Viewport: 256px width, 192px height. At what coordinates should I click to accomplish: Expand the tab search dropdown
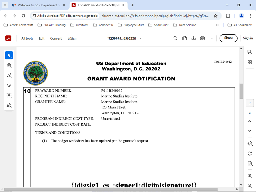[x=5, y=5]
